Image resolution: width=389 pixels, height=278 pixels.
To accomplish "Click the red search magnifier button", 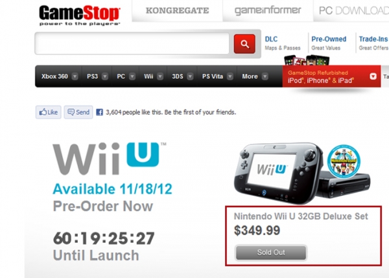I will click(244, 44).
